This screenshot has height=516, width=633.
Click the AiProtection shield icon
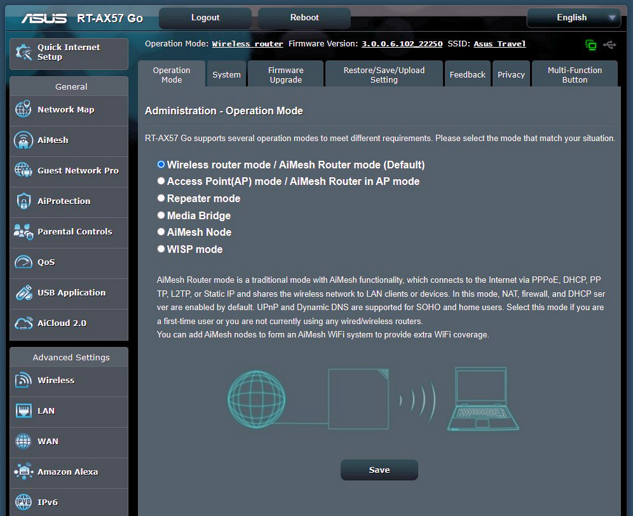tap(23, 201)
